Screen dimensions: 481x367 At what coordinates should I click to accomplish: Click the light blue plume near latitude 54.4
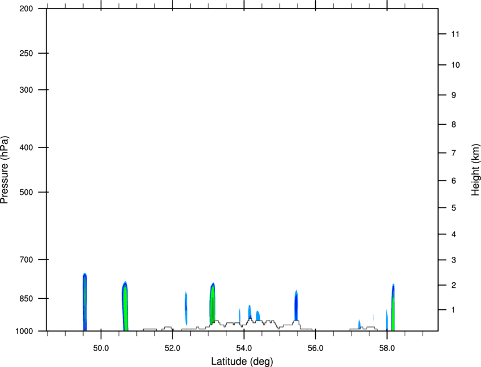click(x=258, y=316)
